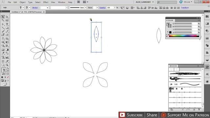Open the Stroke color dropdown in control bar
The image size is (210, 118).
30,8
